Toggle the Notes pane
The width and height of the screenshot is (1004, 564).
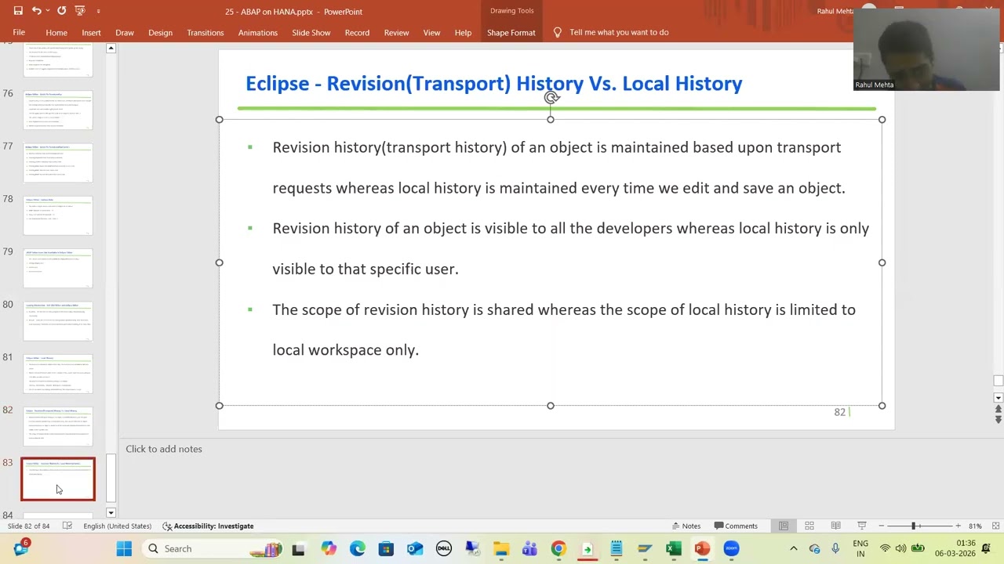point(686,526)
